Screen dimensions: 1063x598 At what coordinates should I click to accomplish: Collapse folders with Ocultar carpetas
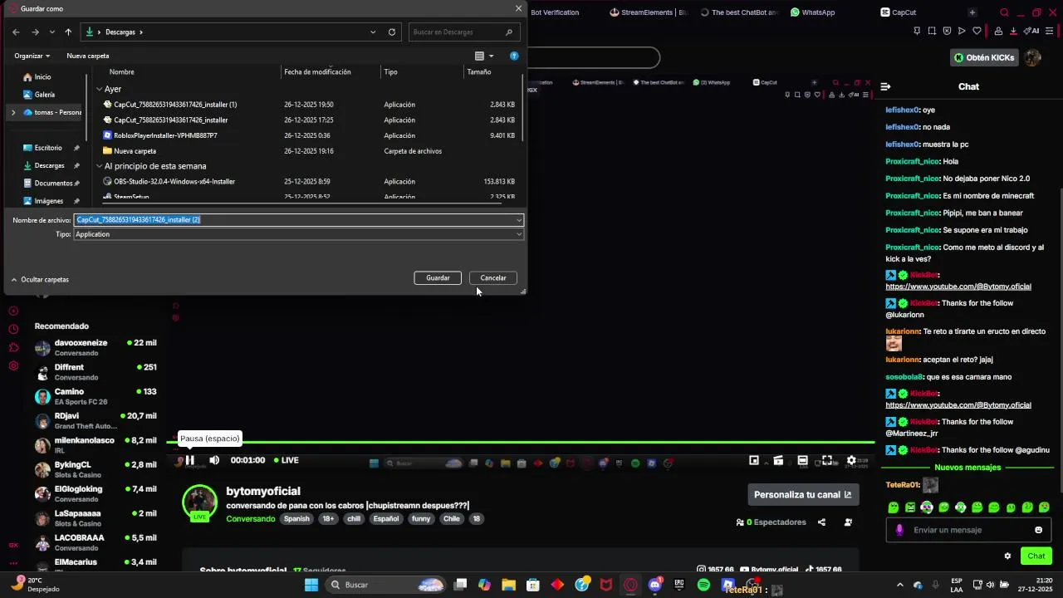click(40, 280)
